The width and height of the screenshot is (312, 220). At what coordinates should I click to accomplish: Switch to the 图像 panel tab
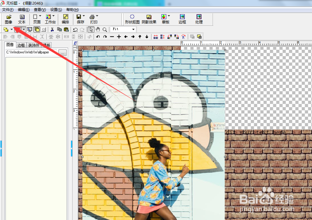pyautogui.click(x=10, y=45)
